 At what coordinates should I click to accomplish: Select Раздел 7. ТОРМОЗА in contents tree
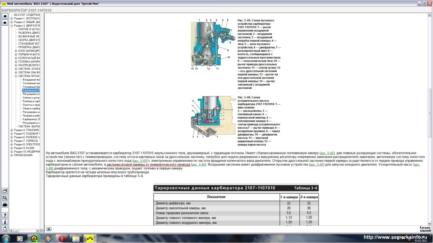(26, 141)
